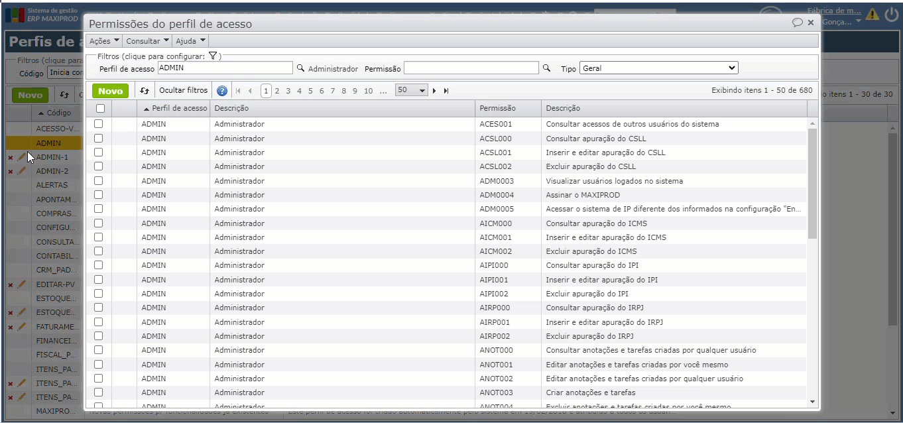Open the comment bubble icon in dialog title
Image resolution: width=903 pixels, height=423 pixels.
[x=798, y=23]
